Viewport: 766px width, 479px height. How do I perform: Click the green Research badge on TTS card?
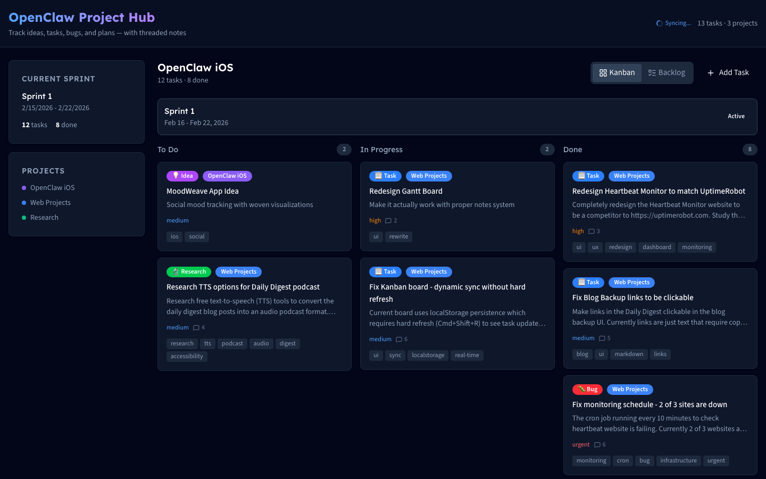pos(189,272)
